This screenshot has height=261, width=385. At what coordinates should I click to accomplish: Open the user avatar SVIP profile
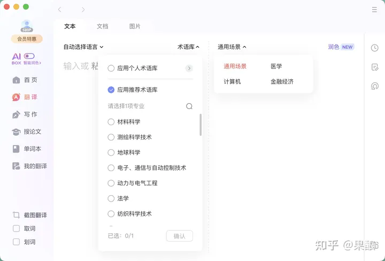pos(27,26)
